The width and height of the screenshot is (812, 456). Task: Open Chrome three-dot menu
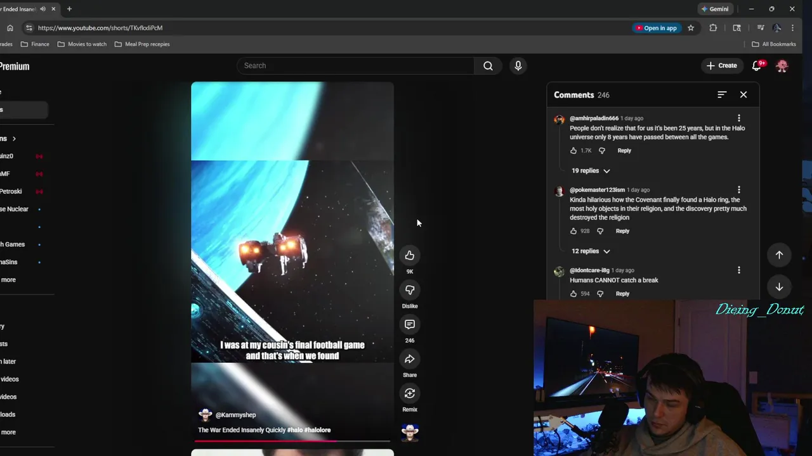(792, 28)
